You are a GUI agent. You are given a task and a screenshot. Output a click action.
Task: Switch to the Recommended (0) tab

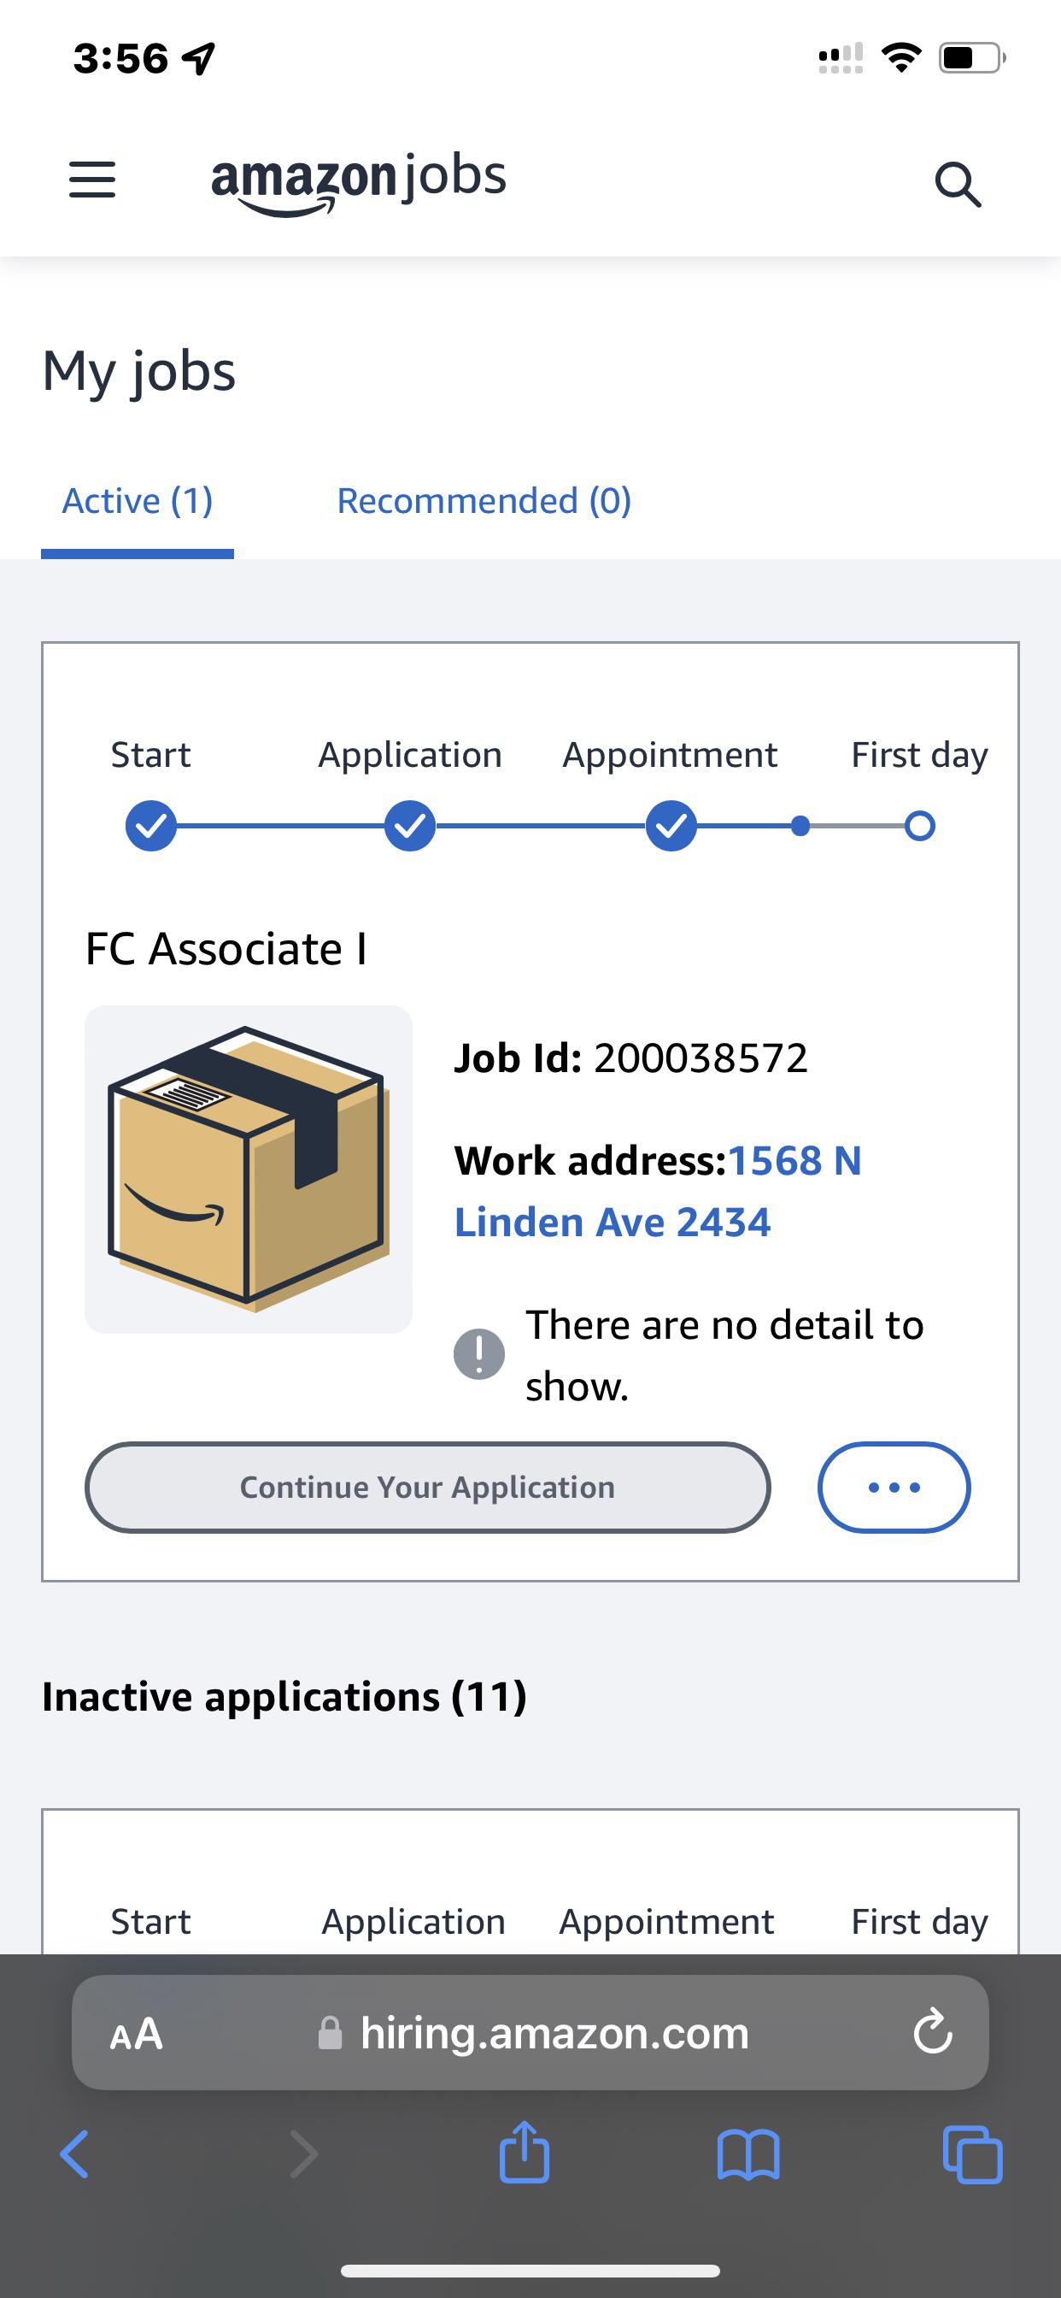pos(484,500)
